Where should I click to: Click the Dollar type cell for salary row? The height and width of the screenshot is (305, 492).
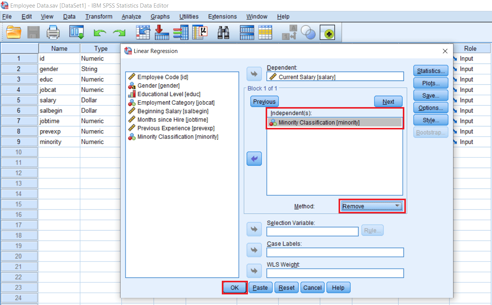click(x=101, y=100)
